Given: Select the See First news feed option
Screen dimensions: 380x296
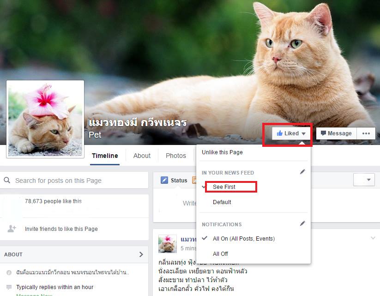Looking at the screenshot, I should (224, 187).
